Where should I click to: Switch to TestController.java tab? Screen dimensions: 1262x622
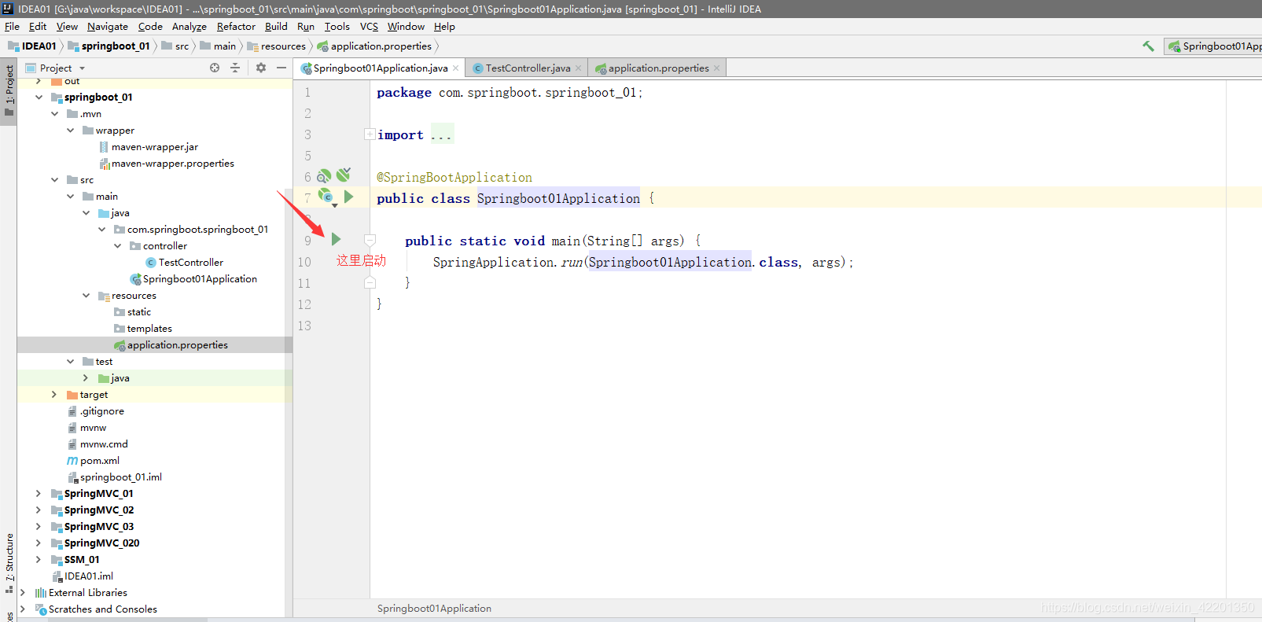tap(527, 68)
